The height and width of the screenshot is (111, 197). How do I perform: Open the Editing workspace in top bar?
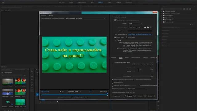82,2
